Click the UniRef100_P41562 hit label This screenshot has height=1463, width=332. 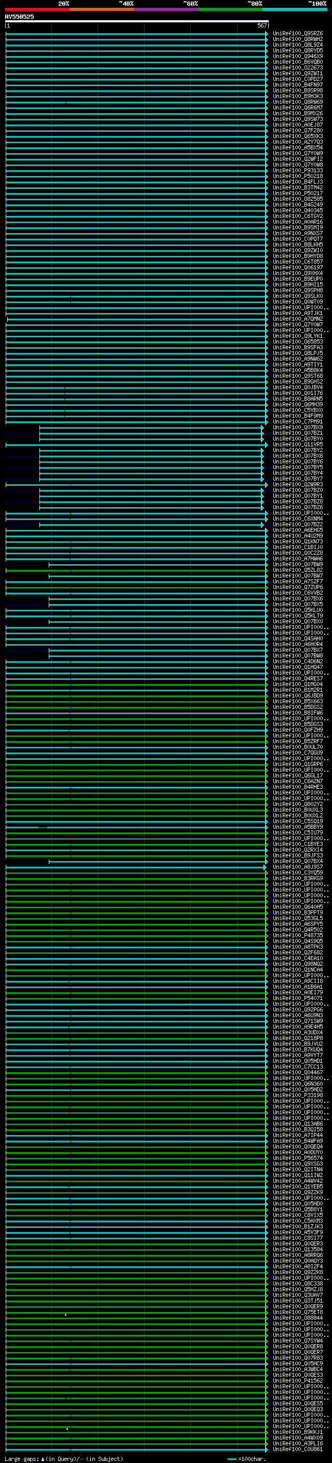click(297, 1380)
